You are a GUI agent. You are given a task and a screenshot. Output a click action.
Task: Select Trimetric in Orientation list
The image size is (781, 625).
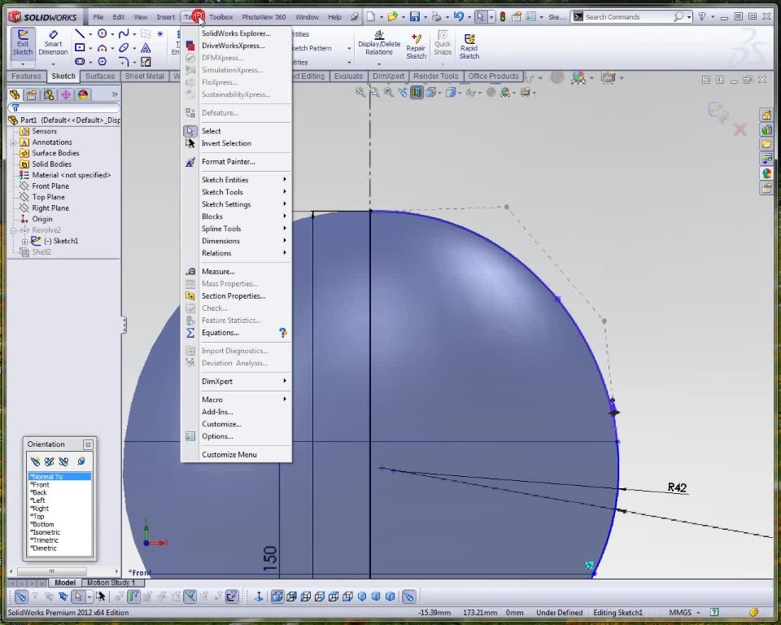(60, 540)
